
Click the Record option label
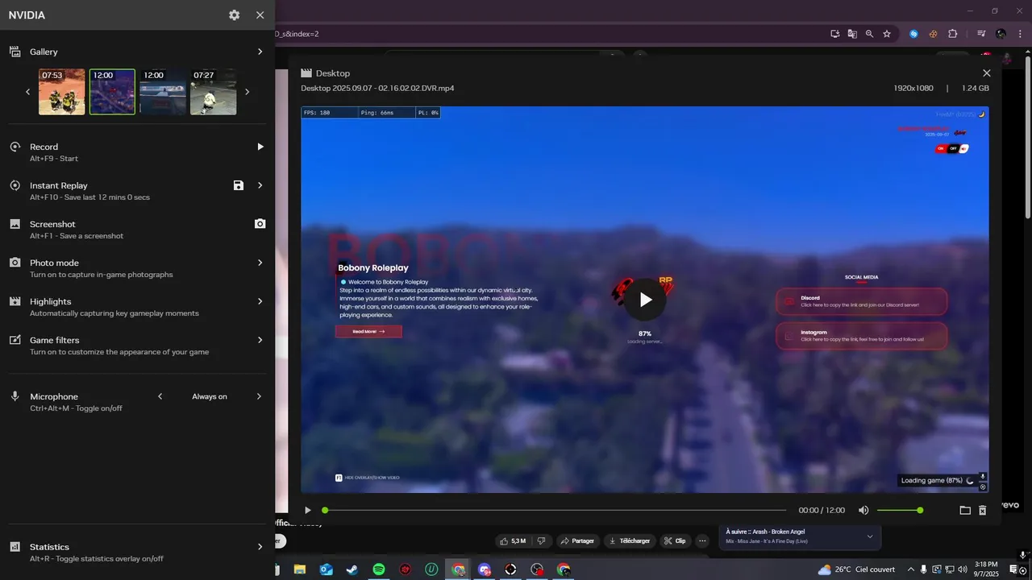click(x=44, y=147)
